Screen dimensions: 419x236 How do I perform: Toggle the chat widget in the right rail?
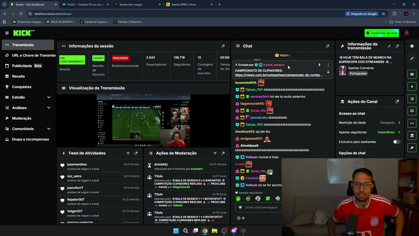click(412, 111)
